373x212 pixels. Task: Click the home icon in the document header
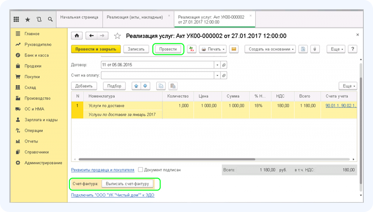(x=77, y=36)
